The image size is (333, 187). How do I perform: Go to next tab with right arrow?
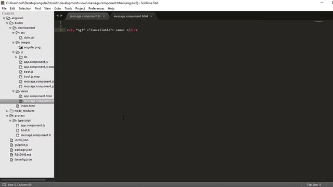point(61,16)
